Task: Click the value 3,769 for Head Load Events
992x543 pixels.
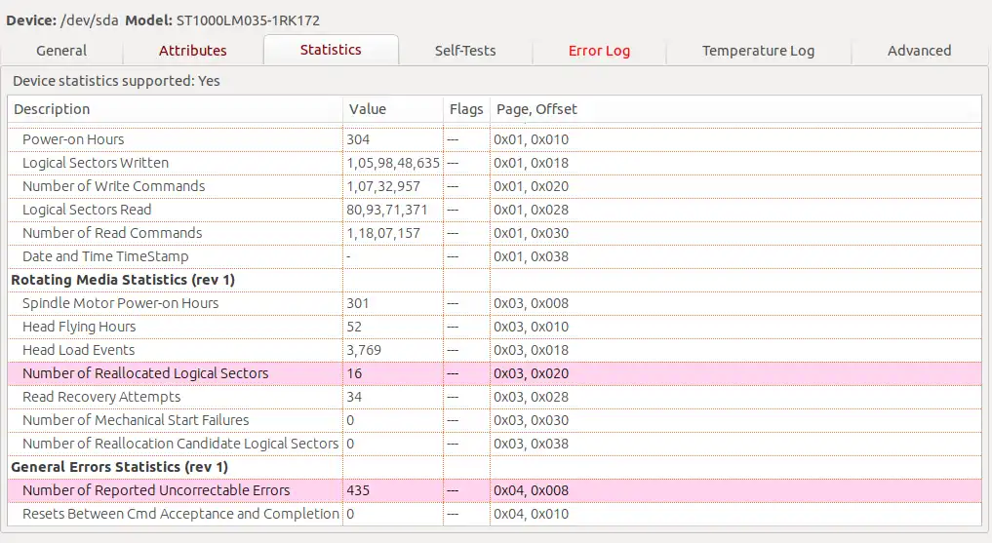Action: [x=364, y=350]
